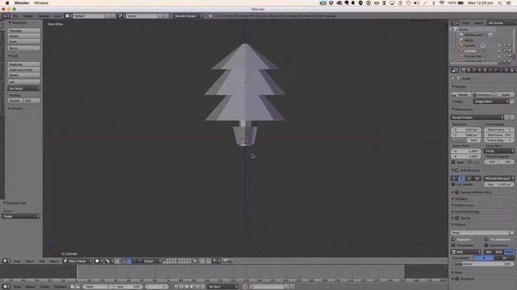
Task: Click the remove render preset minus icon
Action: [512, 118]
